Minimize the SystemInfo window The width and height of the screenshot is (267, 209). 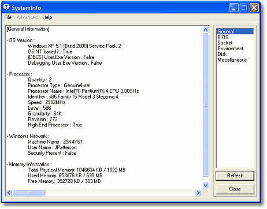[233, 8]
